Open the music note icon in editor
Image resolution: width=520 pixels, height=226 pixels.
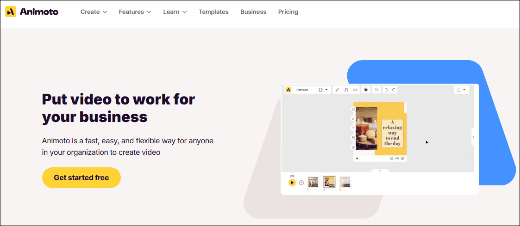[346, 90]
